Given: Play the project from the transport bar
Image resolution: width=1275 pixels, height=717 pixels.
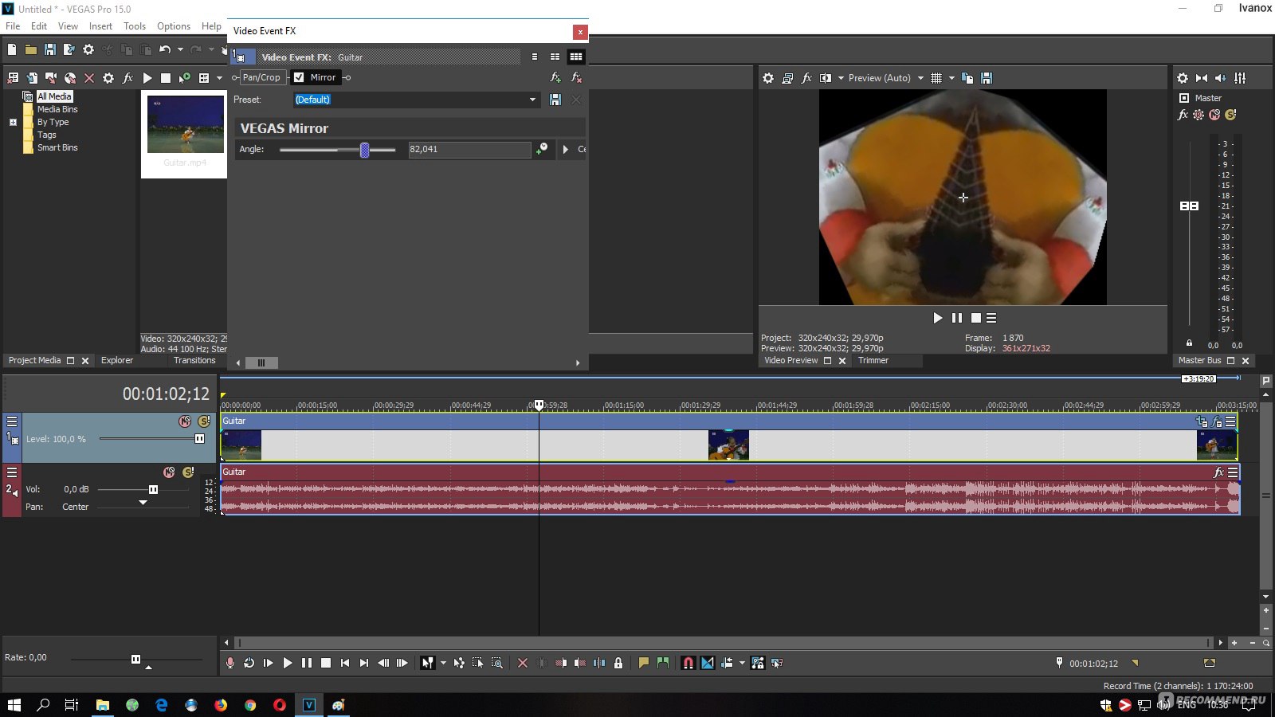Looking at the screenshot, I should coord(288,663).
